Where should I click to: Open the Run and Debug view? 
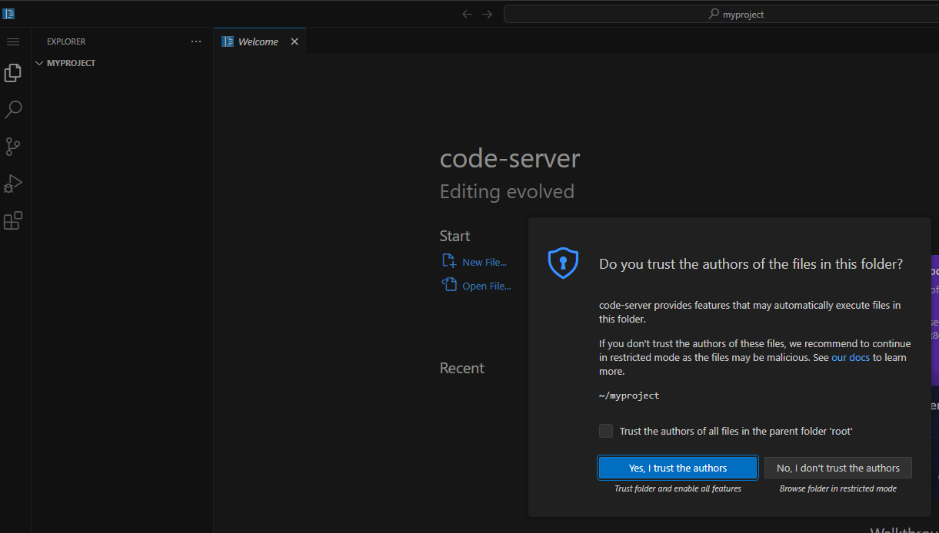13,184
